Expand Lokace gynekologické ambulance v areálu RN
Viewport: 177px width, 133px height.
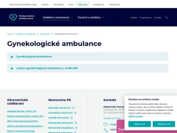(x=87, y=68)
